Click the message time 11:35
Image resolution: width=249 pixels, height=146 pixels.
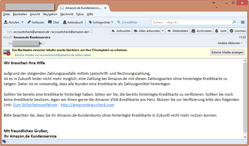[242, 37]
